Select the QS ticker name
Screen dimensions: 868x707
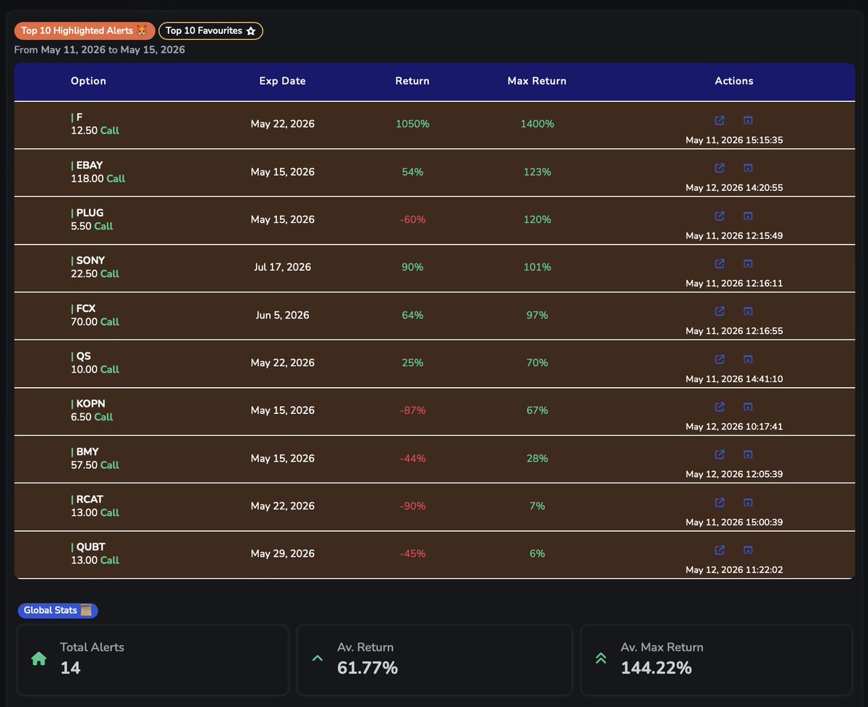tap(83, 356)
